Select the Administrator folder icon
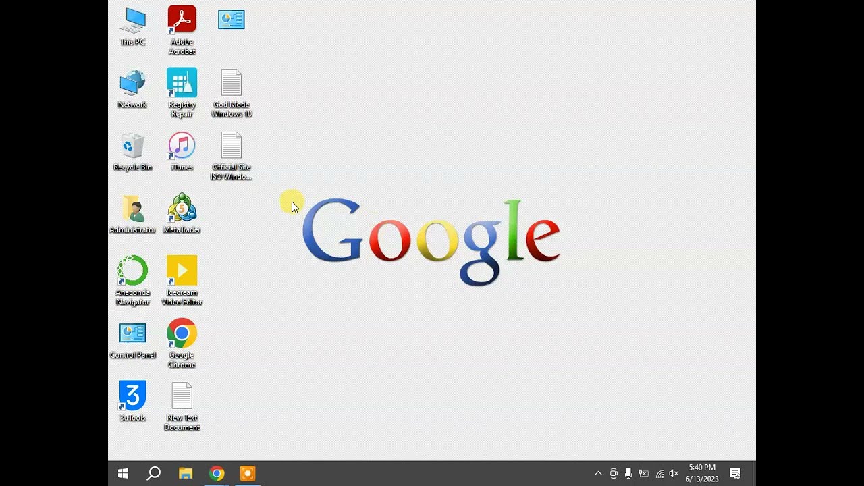Screen dimensions: 864x486 (x=132, y=215)
